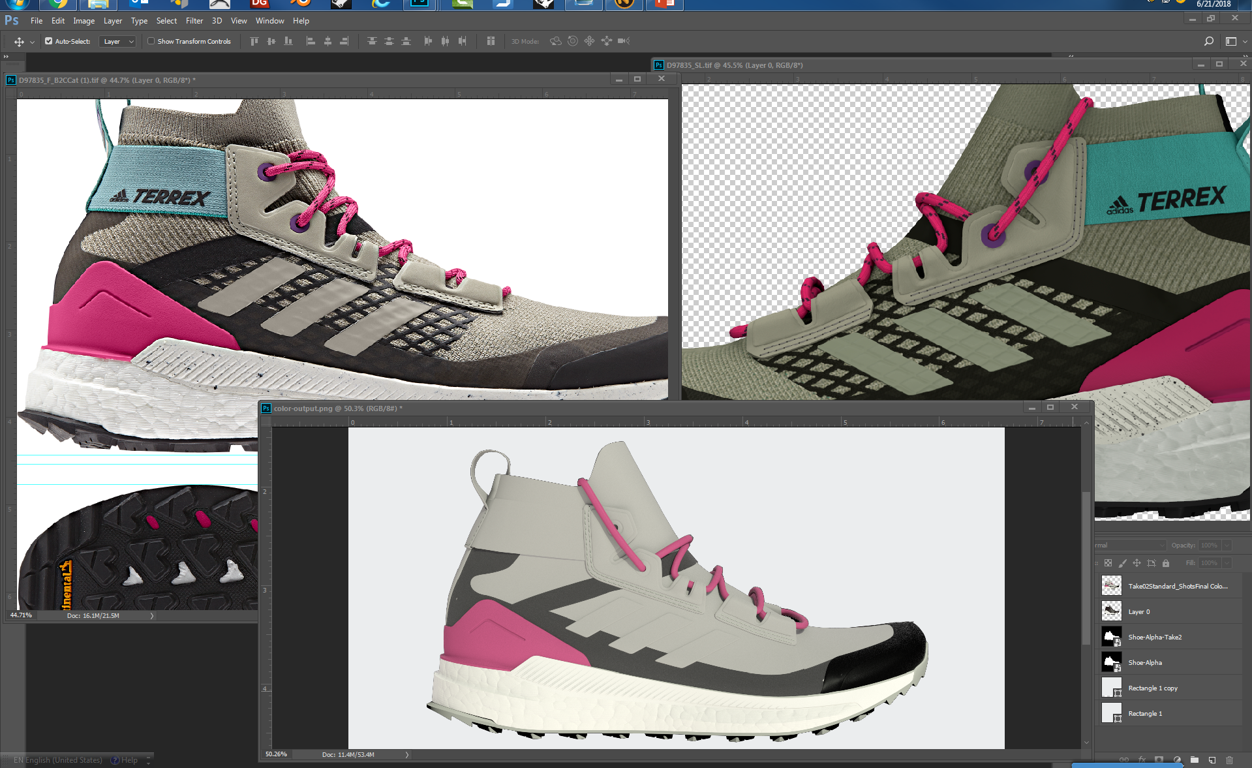Open the Search magnifier in options bar
Image resolution: width=1252 pixels, height=768 pixels.
point(1208,41)
